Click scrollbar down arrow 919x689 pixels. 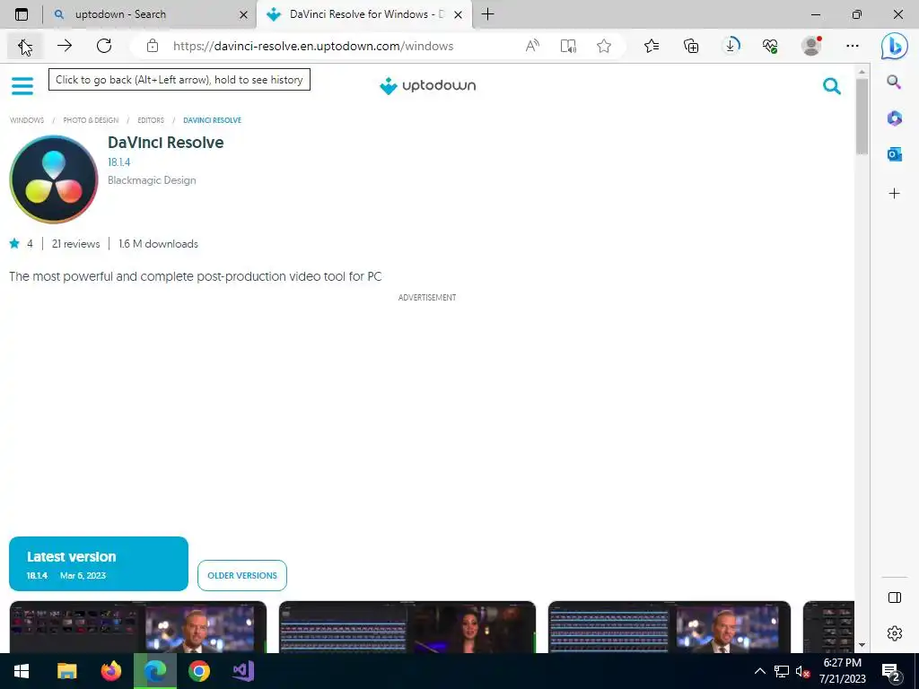coord(862,645)
